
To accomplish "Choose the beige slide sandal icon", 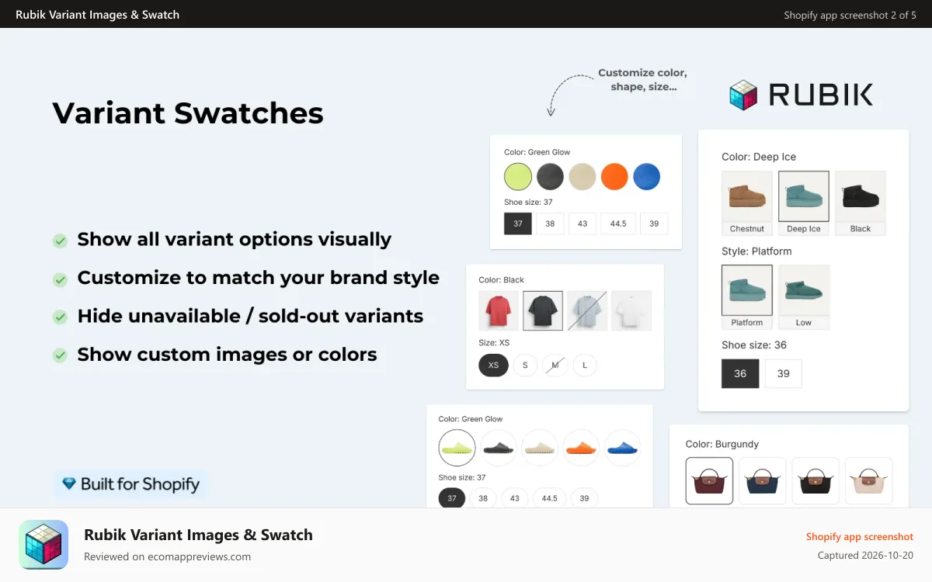I will (x=540, y=448).
